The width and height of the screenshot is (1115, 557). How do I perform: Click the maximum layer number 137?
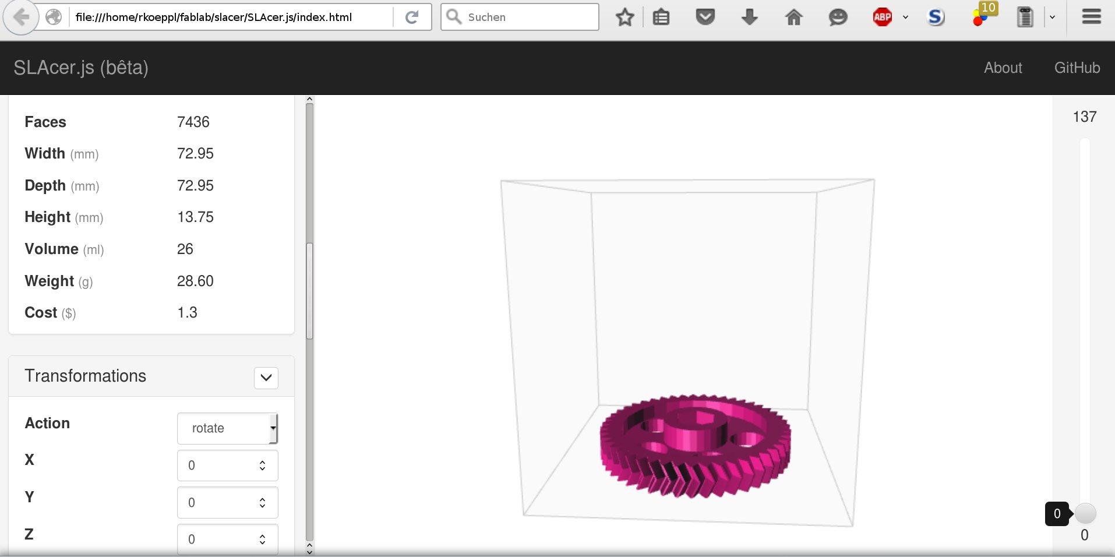click(1085, 117)
